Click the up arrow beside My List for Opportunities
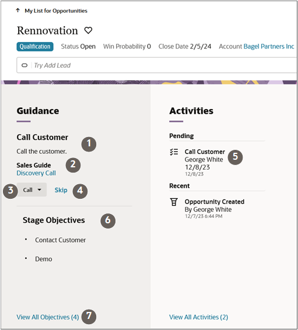Viewport: 298px width, 330px height. pyautogui.click(x=18, y=10)
